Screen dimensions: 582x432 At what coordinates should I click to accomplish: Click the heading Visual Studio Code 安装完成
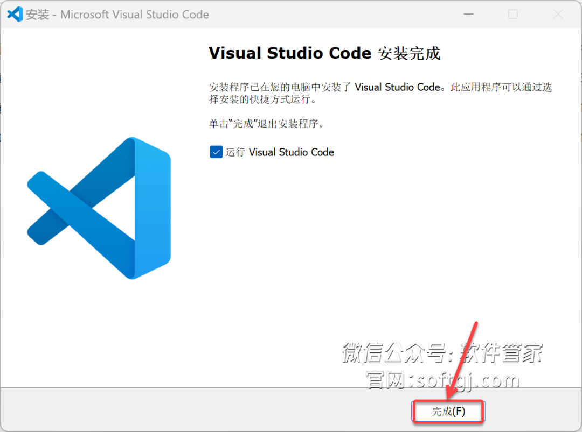(325, 53)
